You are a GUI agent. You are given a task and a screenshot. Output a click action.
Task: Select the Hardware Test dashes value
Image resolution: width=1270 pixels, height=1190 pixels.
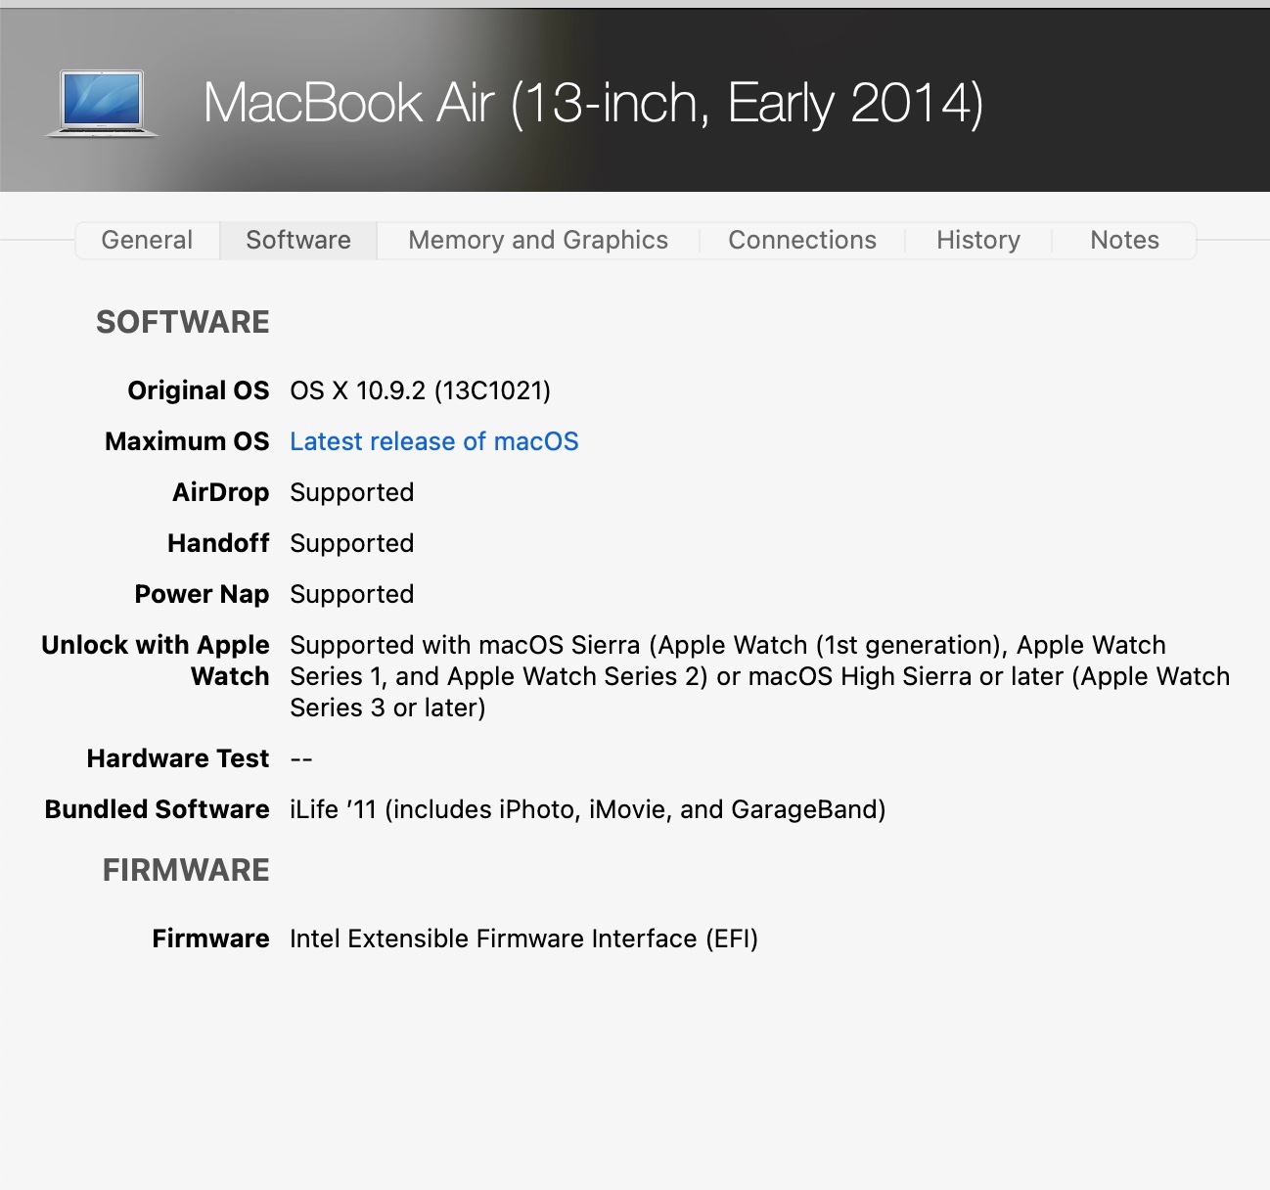pos(301,759)
